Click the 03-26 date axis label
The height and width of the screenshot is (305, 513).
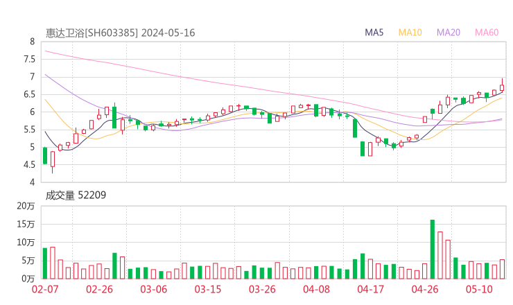262,289
